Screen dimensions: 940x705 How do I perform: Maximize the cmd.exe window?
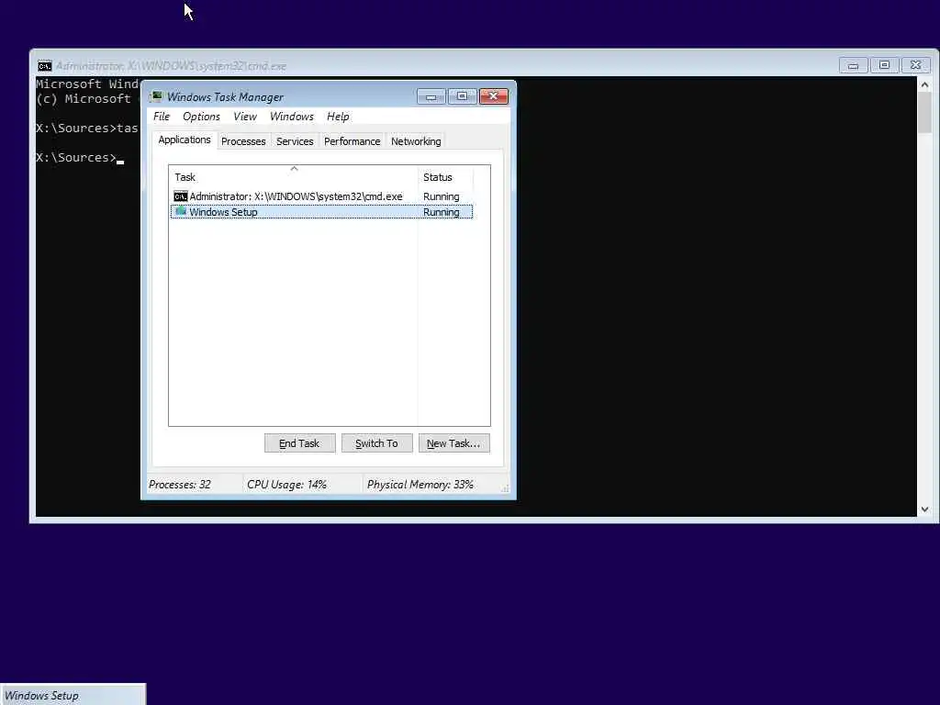884,65
